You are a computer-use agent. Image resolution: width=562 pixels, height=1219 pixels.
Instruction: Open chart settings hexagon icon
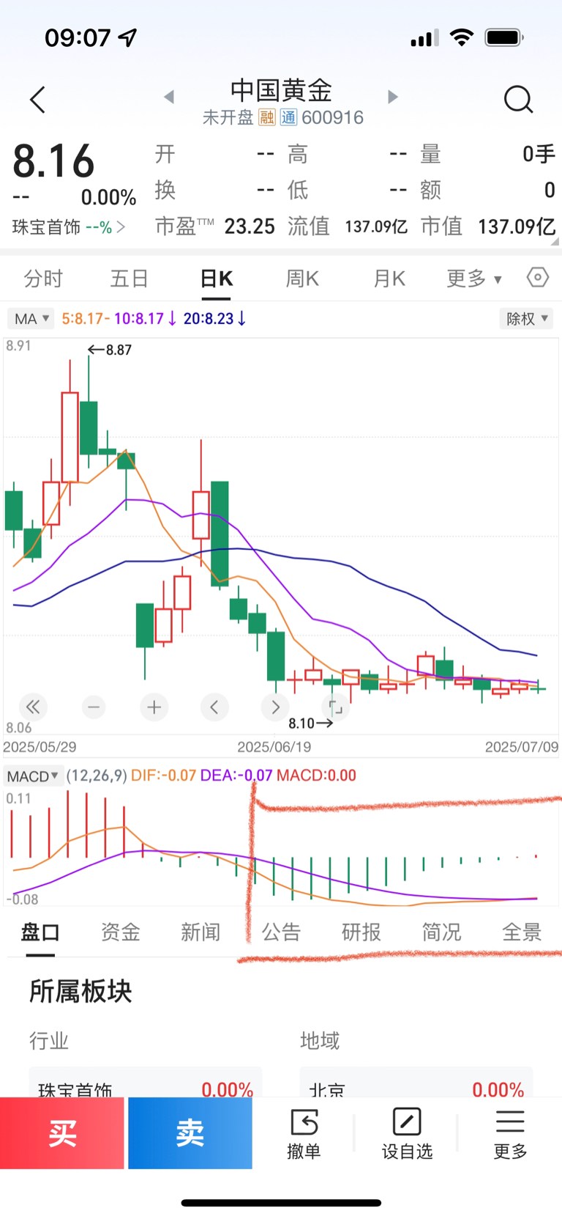coord(538,278)
